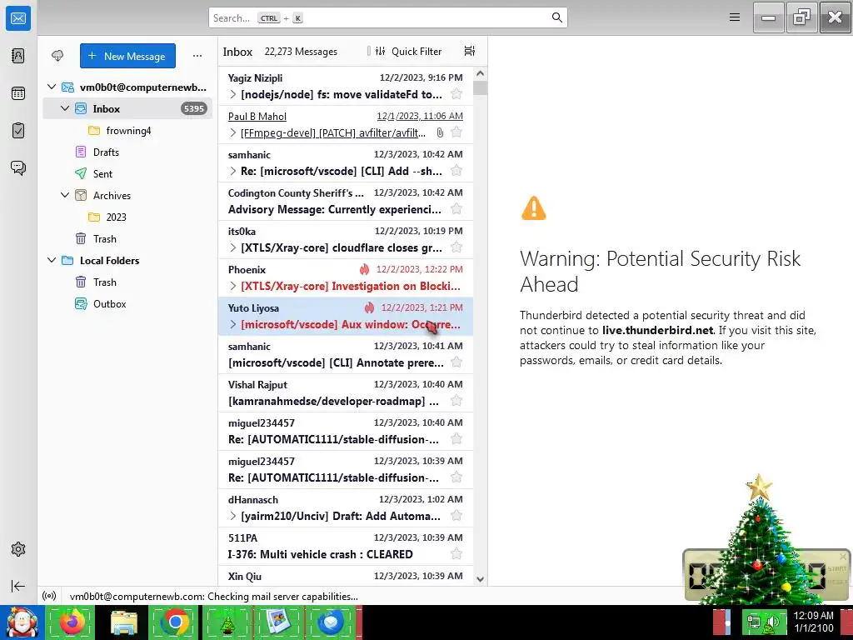This screenshot has height=640, width=853.
Task: Click the taskbar clock
Action: point(813,622)
